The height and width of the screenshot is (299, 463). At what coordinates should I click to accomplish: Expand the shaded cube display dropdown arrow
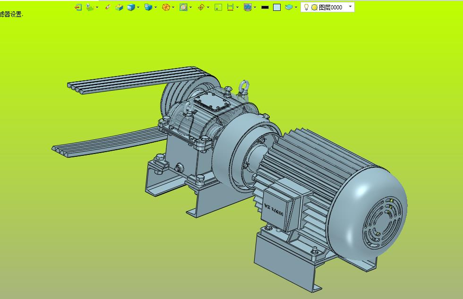click(138, 7)
